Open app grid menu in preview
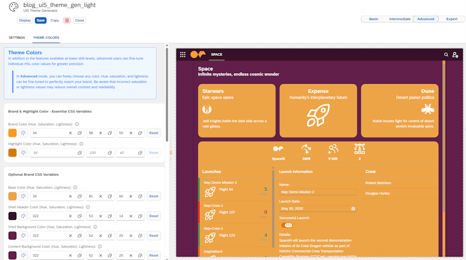The image size is (466, 260). coord(183,54)
